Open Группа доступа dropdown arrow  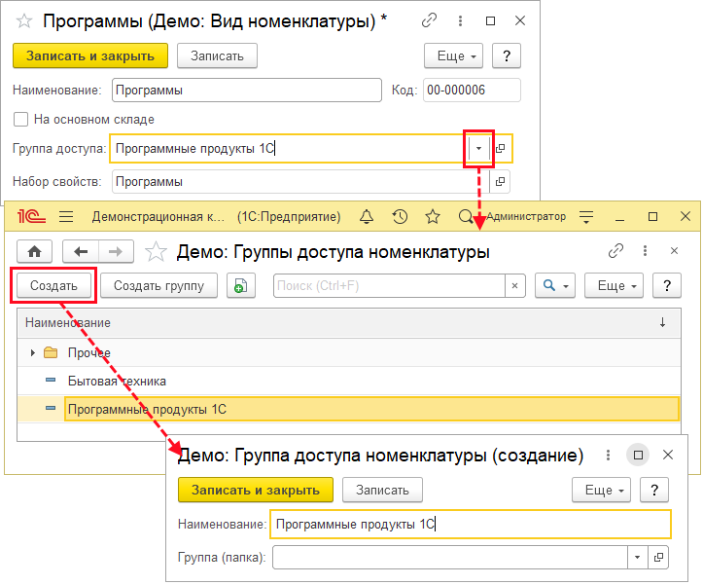478,148
